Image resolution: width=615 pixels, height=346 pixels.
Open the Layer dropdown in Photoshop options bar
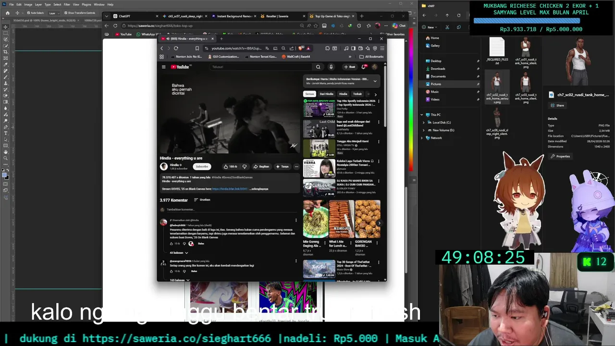pos(53,13)
